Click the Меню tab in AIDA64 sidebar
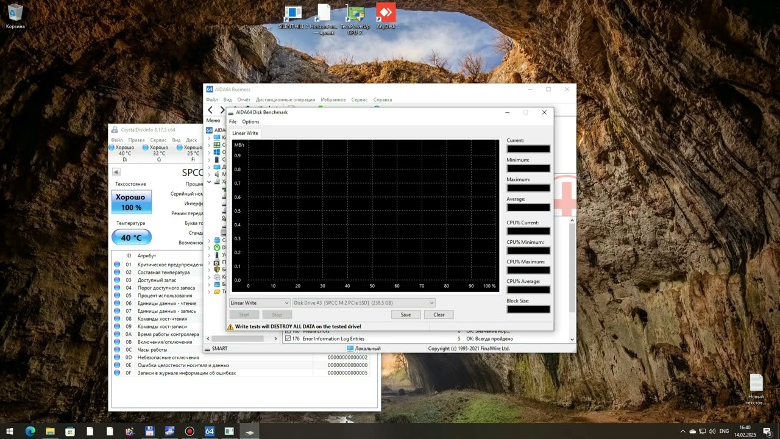The height and width of the screenshot is (439, 780). pos(213,120)
